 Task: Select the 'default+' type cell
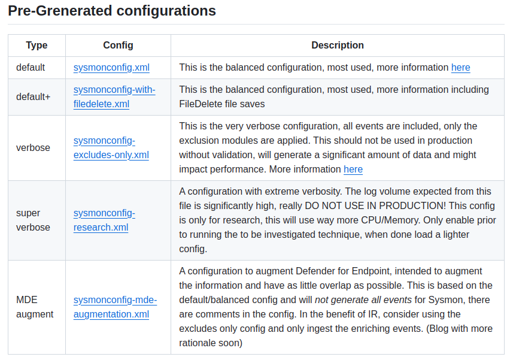33,96
